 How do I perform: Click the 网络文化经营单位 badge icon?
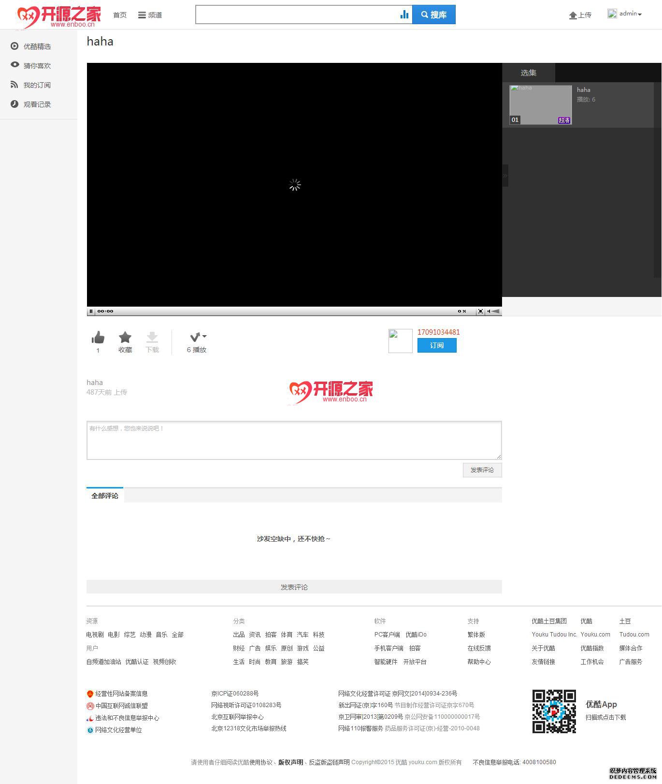tap(90, 730)
